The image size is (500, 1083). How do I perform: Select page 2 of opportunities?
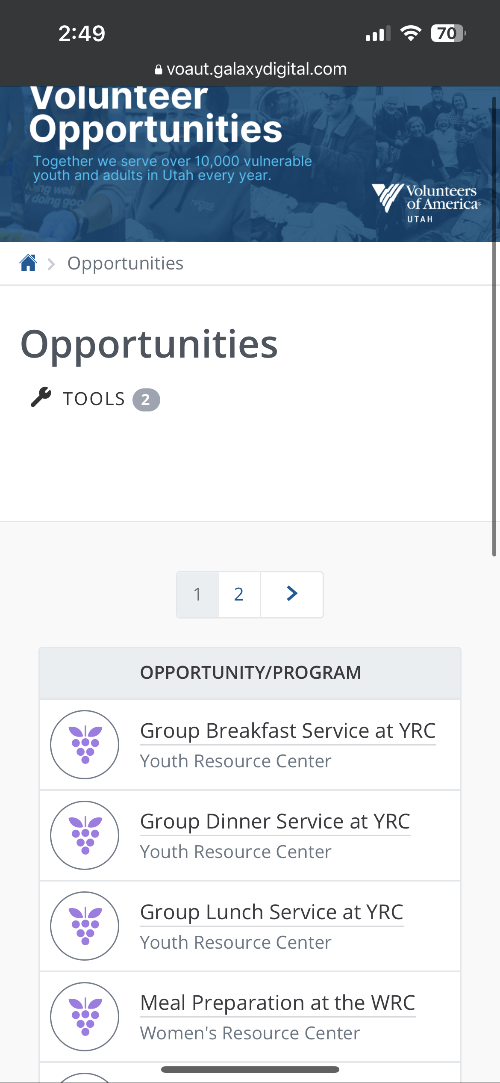click(x=239, y=594)
